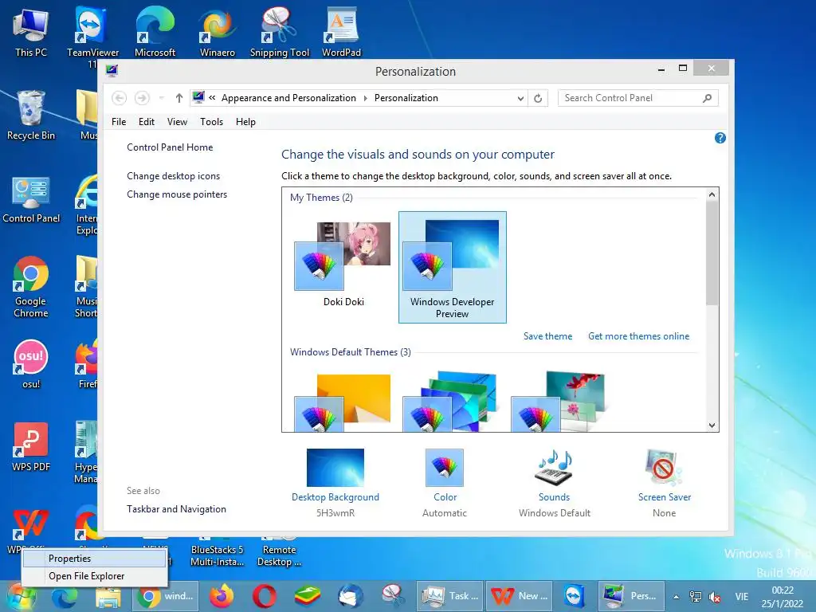
Task: Select the multi-image lines default theme
Action: (451, 402)
